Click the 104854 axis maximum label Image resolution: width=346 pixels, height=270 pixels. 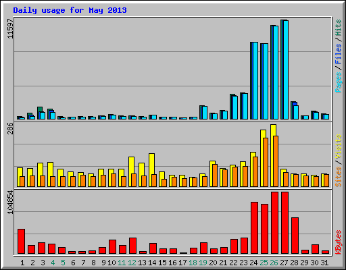[10, 202]
